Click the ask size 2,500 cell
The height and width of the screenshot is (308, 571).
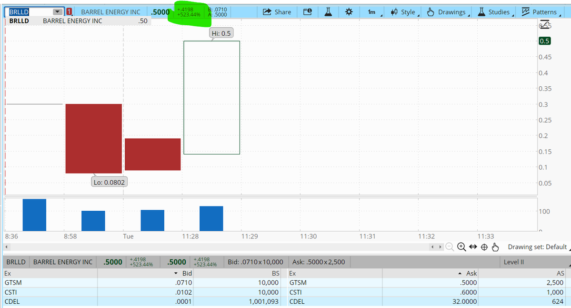[x=555, y=282]
